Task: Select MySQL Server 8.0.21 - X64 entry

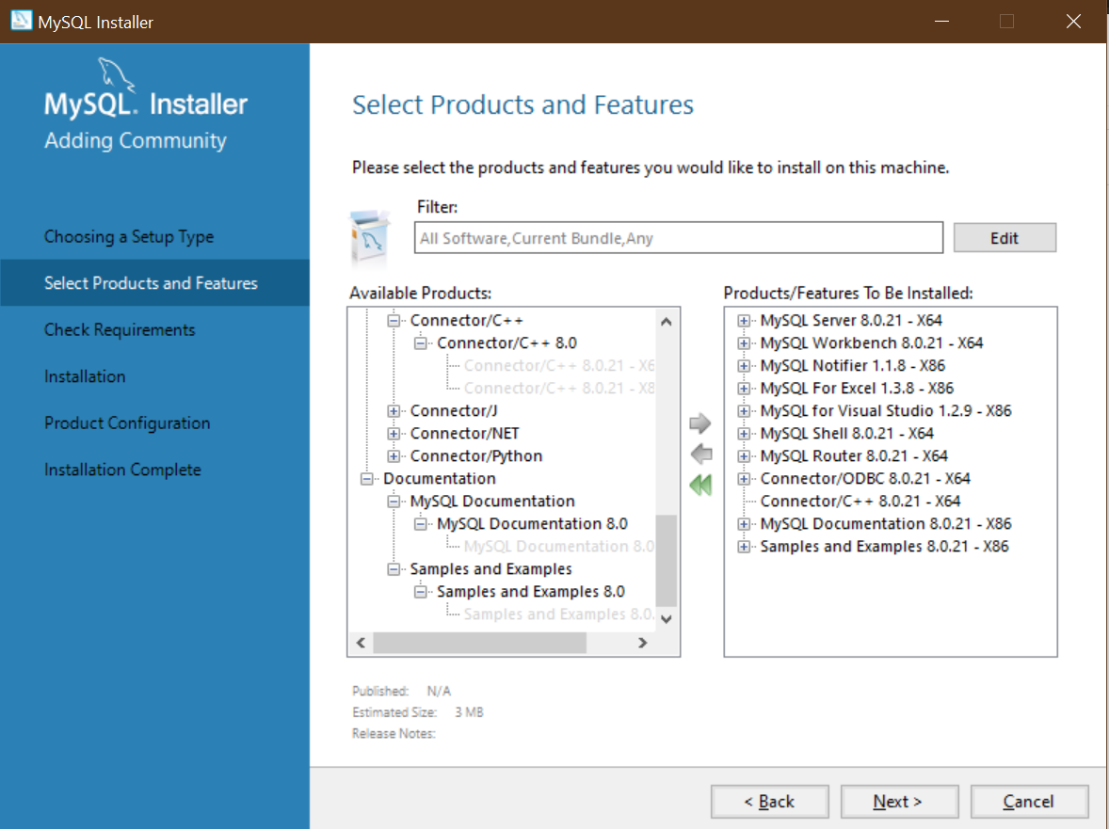Action: click(851, 320)
